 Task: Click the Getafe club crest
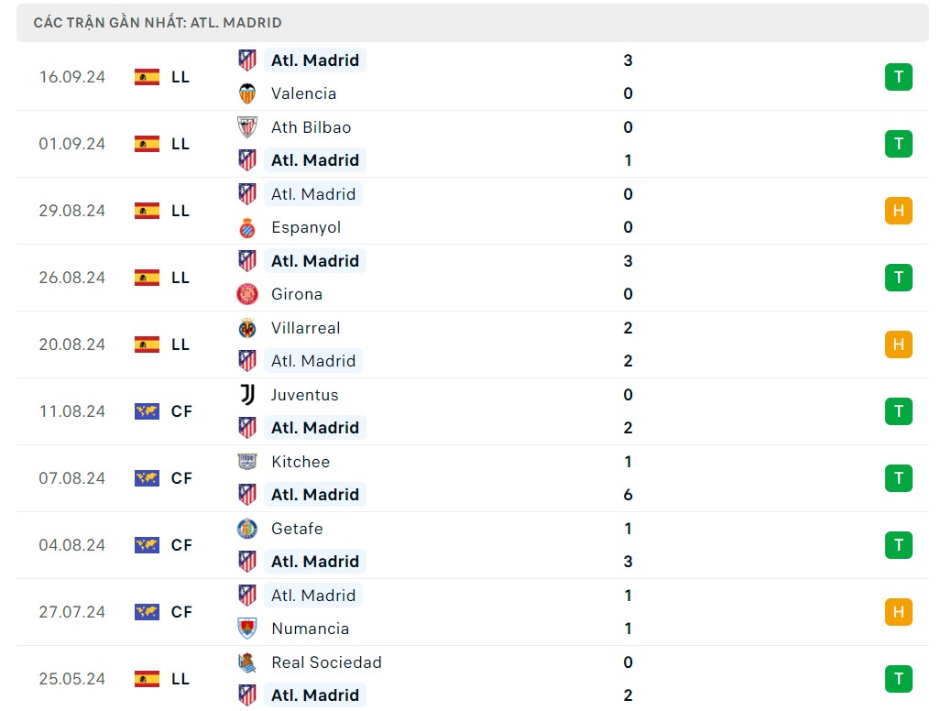(x=246, y=529)
